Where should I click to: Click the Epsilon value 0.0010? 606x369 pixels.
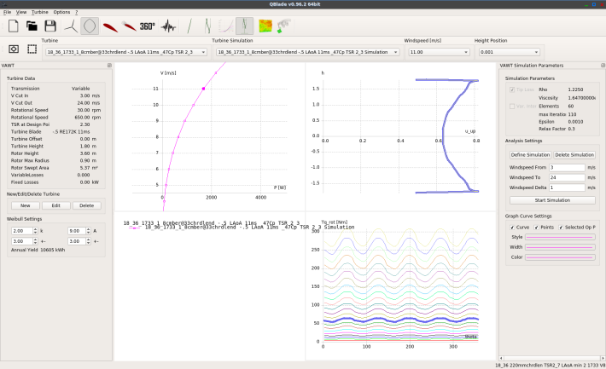point(575,122)
